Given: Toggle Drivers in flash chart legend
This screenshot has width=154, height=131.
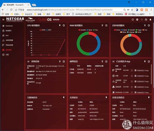Looking at the screenshot, I should [117, 30].
